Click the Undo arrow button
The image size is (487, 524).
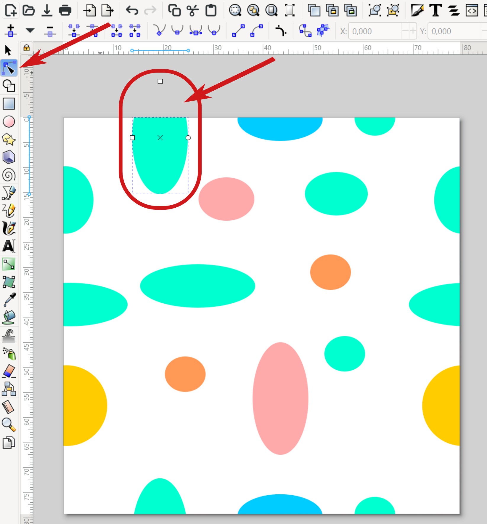pyautogui.click(x=132, y=11)
